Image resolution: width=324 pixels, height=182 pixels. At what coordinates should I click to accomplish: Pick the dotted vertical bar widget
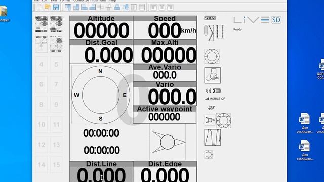coord(220,32)
